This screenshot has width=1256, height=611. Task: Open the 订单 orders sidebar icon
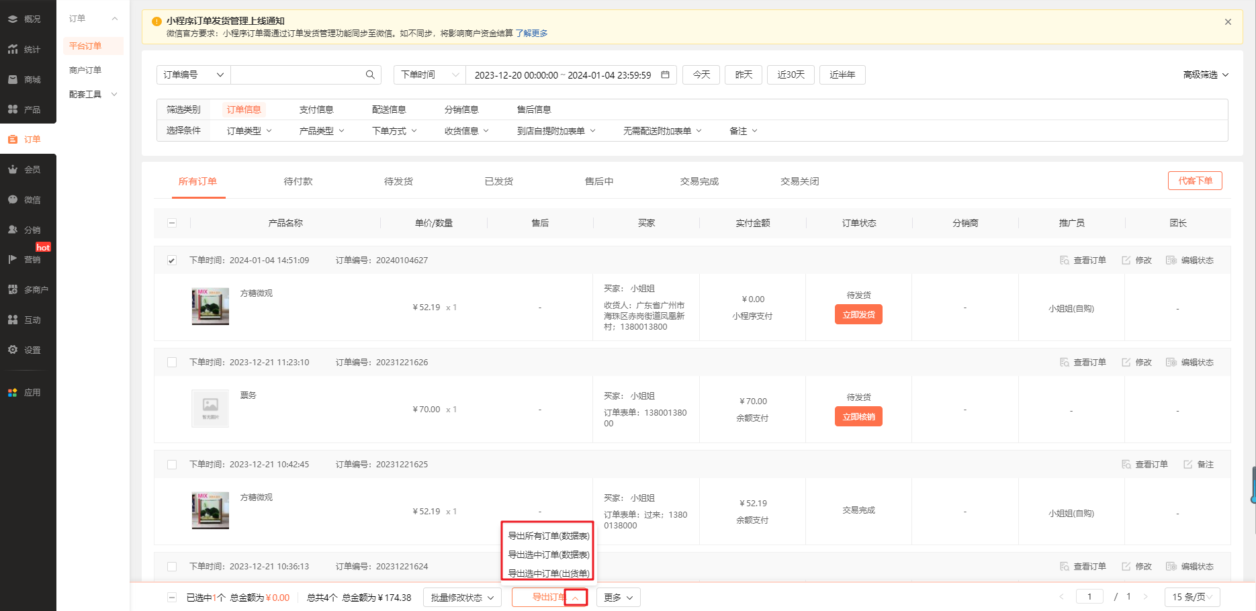[13, 139]
